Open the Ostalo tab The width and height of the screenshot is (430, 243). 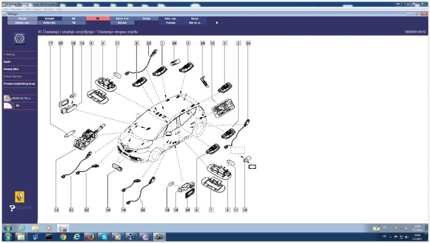pyautogui.click(x=146, y=18)
